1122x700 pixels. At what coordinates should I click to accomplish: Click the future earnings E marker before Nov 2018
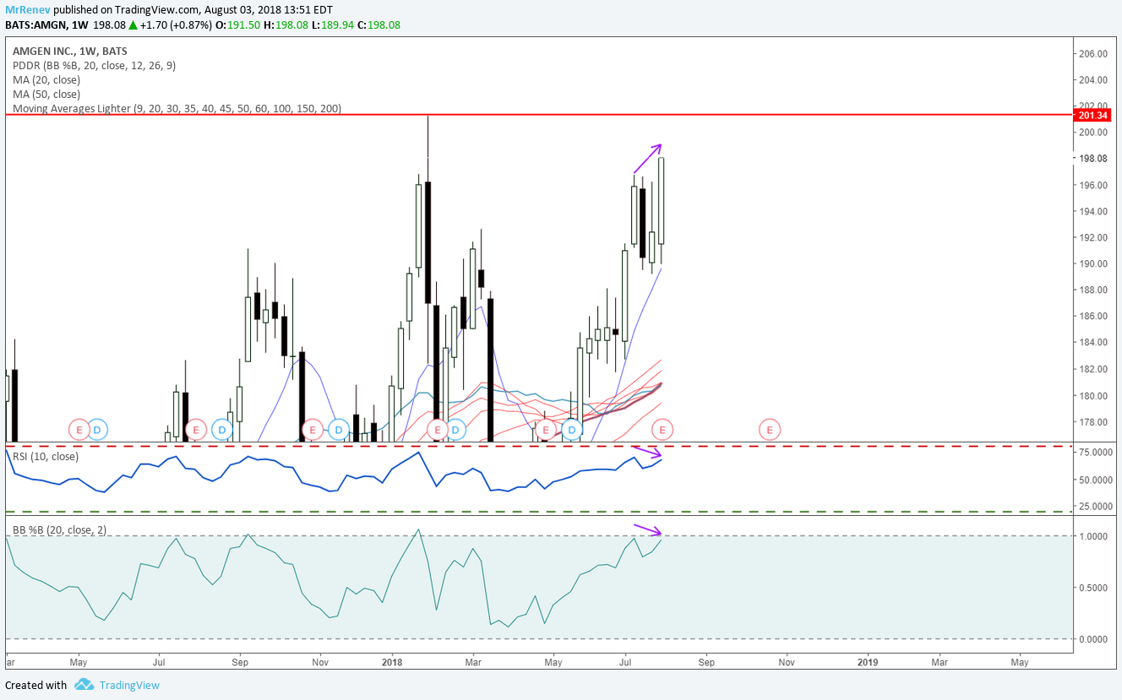(770, 430)
